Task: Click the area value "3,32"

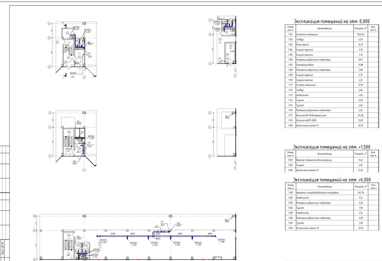Action: point(361,165)
